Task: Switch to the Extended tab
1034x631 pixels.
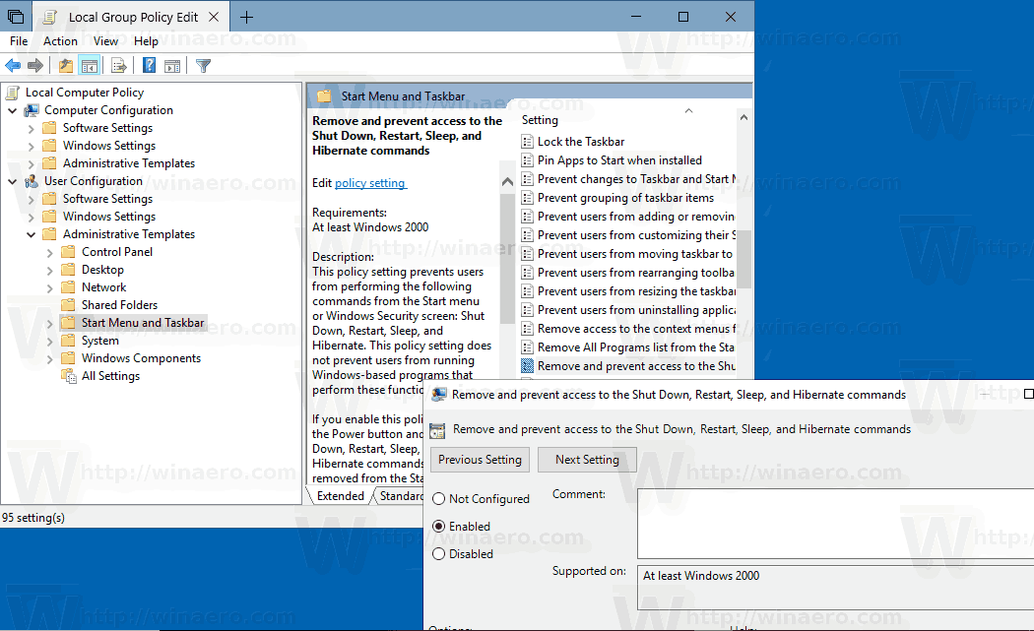Action: click(340, 495)
